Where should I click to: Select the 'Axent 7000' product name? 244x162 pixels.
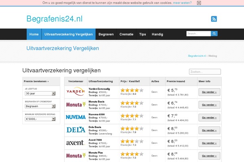click(x=95, y=140)
